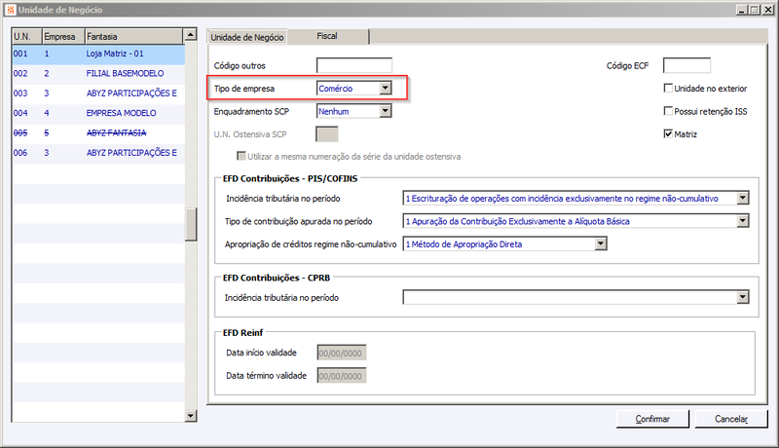Open the Tipo de empresa dropdown
The width and height of the screenshot is (779, 448).
point(386,88)
